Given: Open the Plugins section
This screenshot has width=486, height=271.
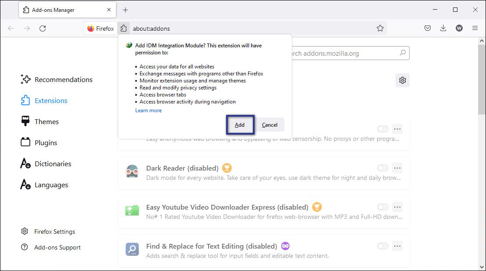Looking at the screenshot, I should [x=46, y=143].
